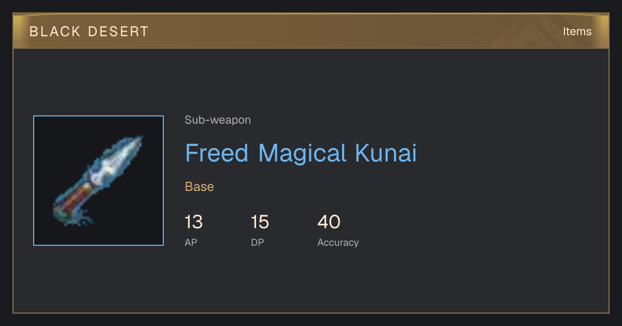Screen dimensions: 622x326
Task: Open the BLACK DESERT home title
Action: (89, 32)
